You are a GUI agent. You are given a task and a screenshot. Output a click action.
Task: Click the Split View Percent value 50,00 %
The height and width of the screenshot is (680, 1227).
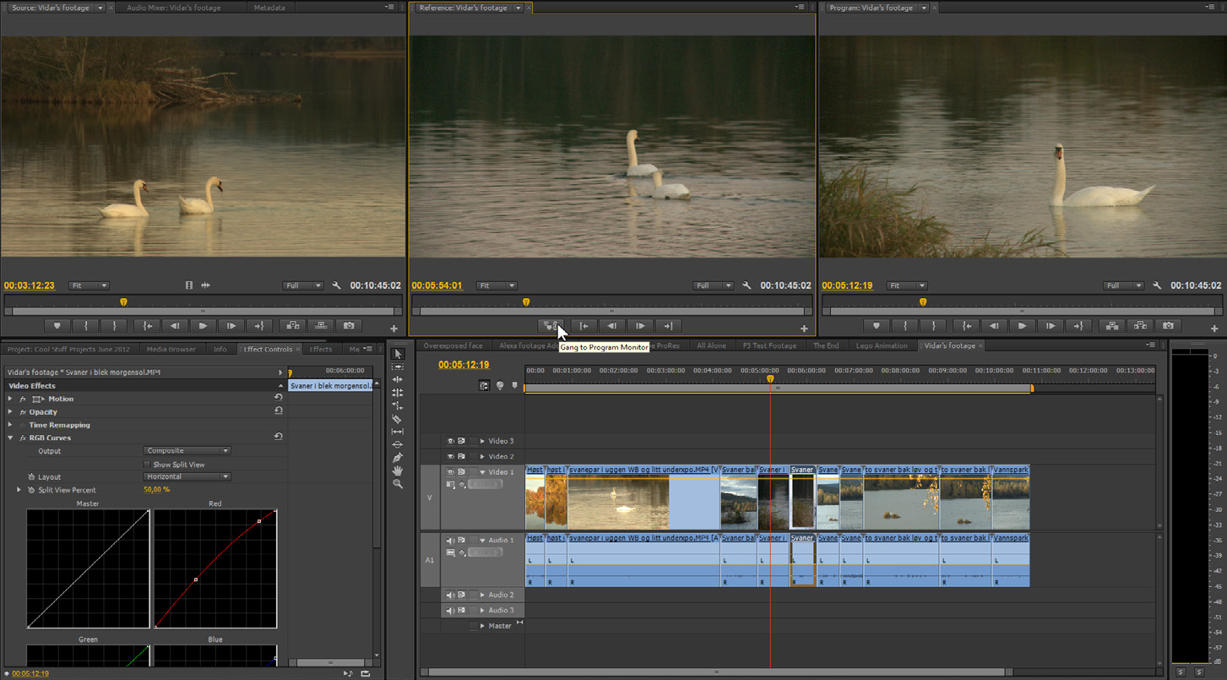[x=156, y=490]
